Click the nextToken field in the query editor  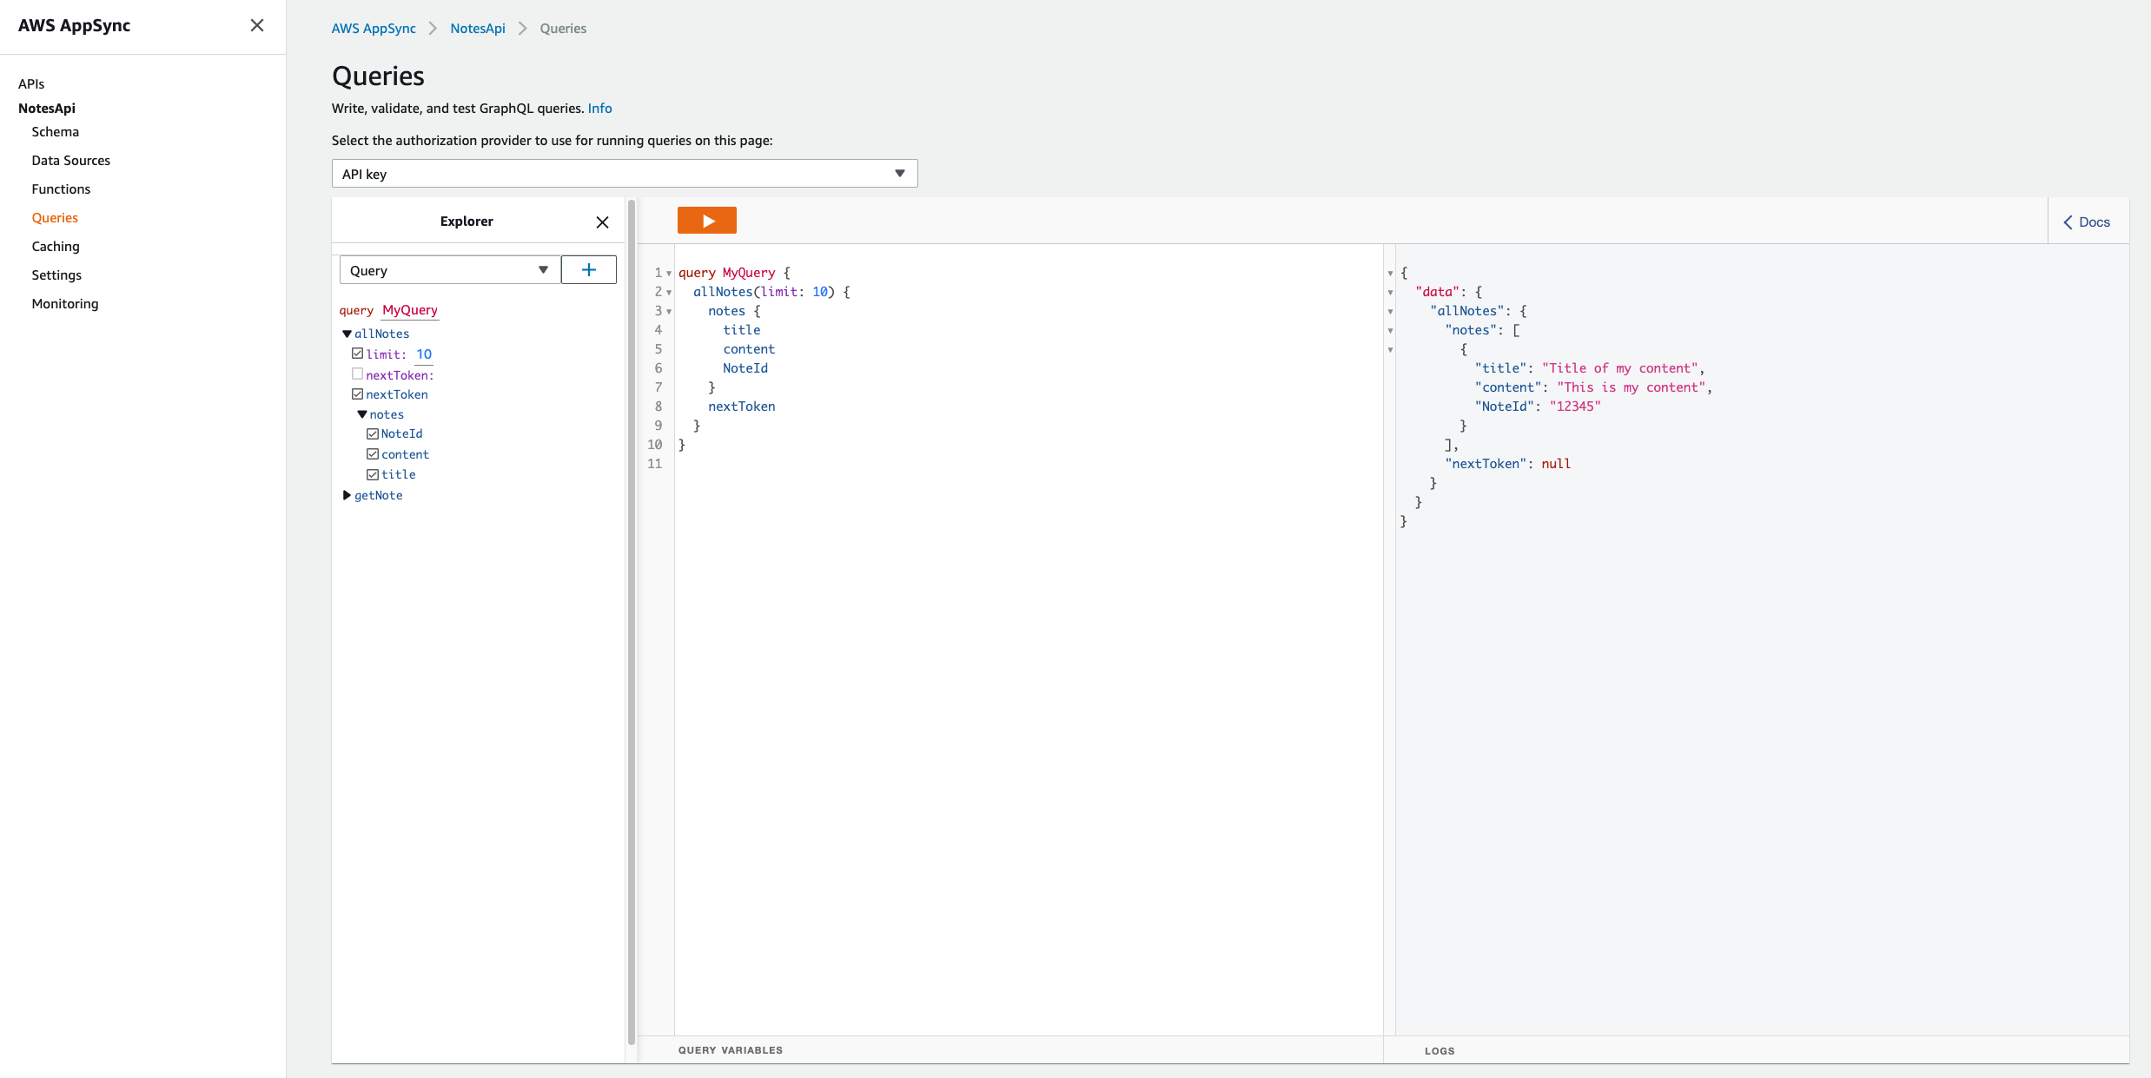pos(742,407)
